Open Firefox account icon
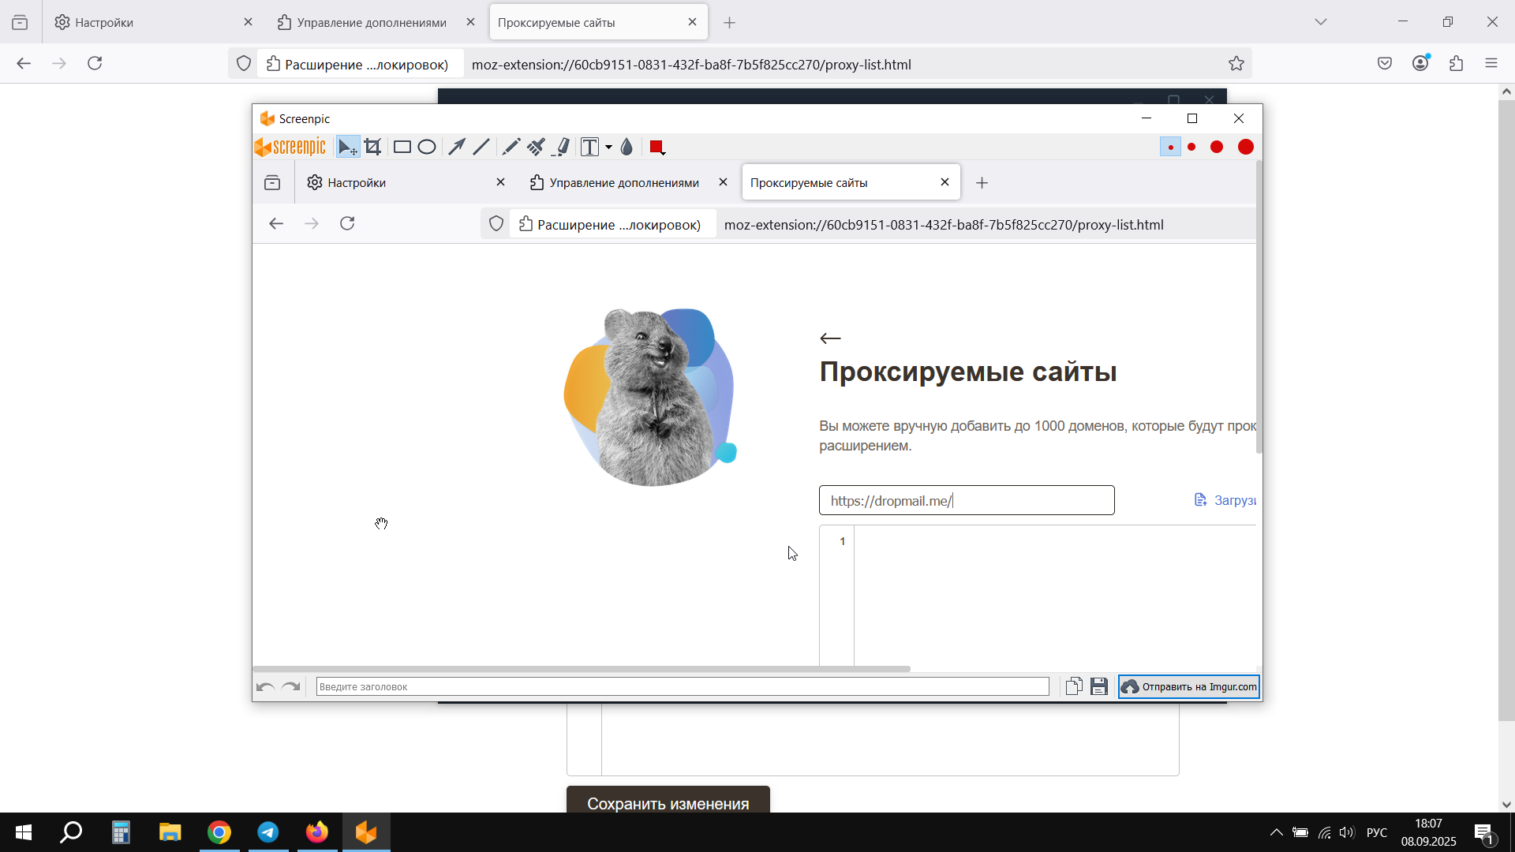This screenshot has width=1515, height=852. coord(1420,64)
